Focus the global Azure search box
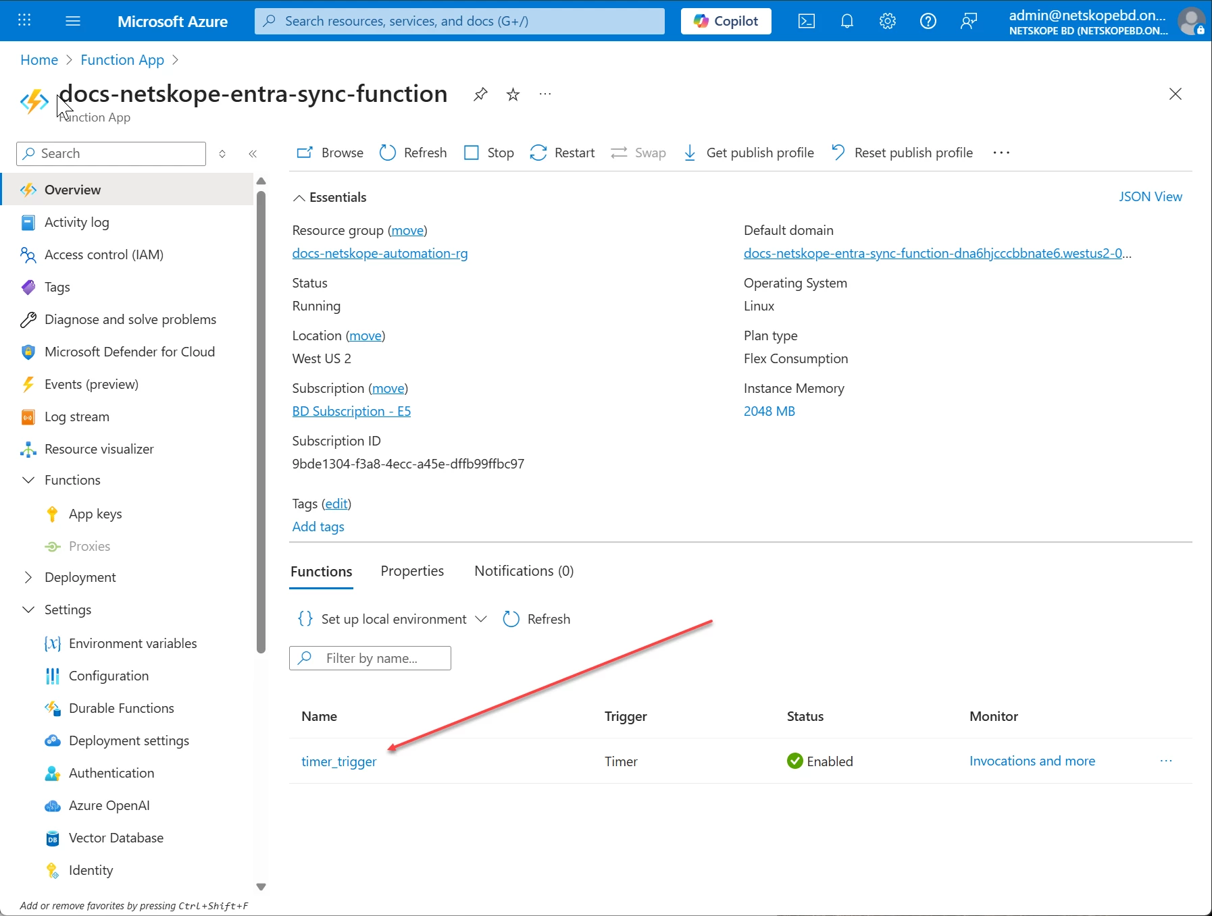Screen dimensions: 1212x916 point(459,21)
